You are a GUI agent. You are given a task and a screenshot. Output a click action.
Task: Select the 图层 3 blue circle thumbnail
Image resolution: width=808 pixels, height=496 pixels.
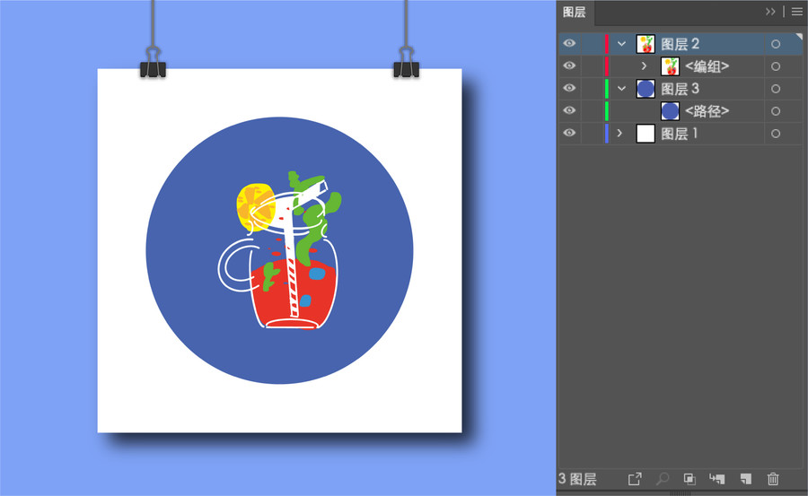coord(646,89)
